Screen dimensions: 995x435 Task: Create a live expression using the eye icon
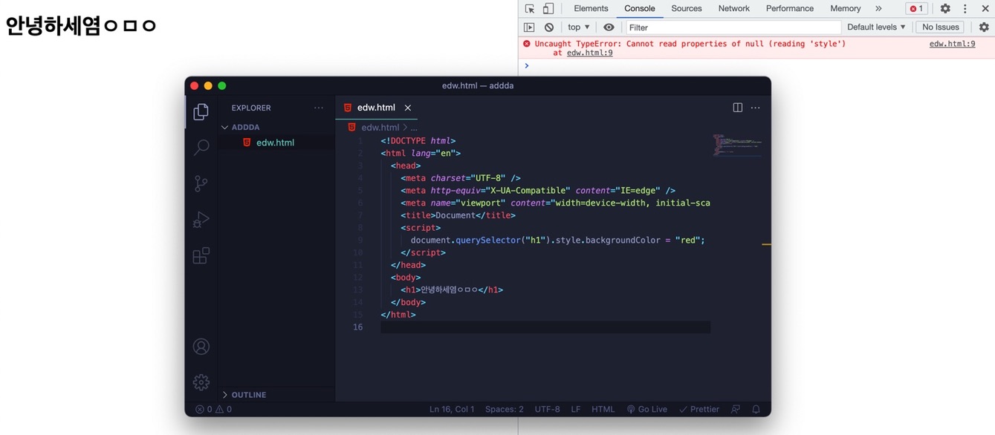[609, 27]
